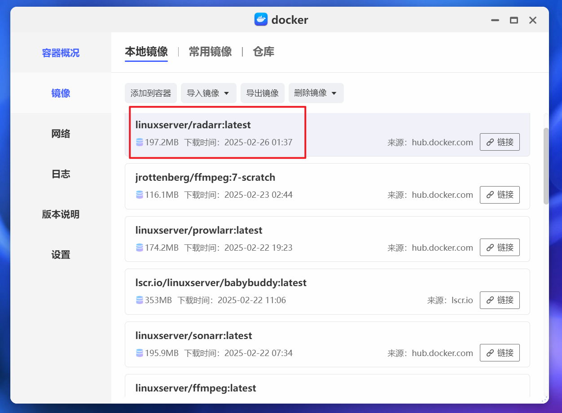562x413 pixels.
Task: Expand Delete image dropdown (删除镜像)
Action: (x=316, y=93)
